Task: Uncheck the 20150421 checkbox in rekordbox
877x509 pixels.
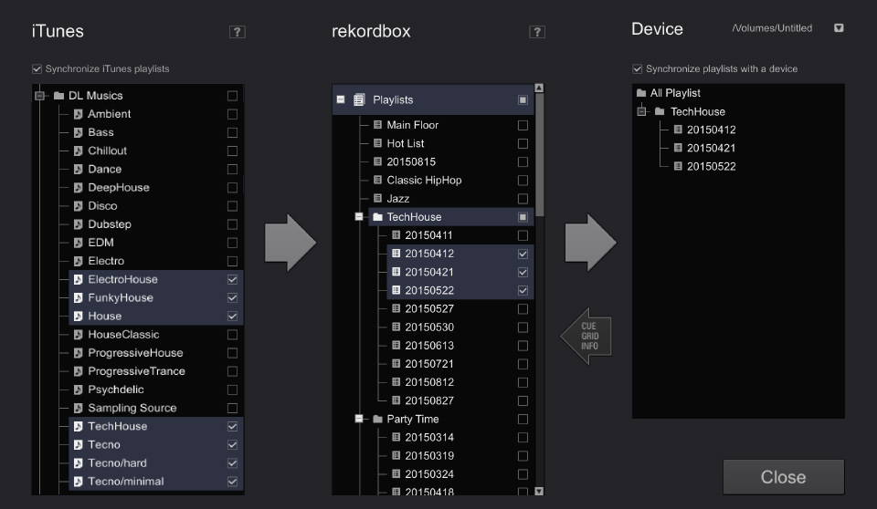Action: [x=523, y=272]
